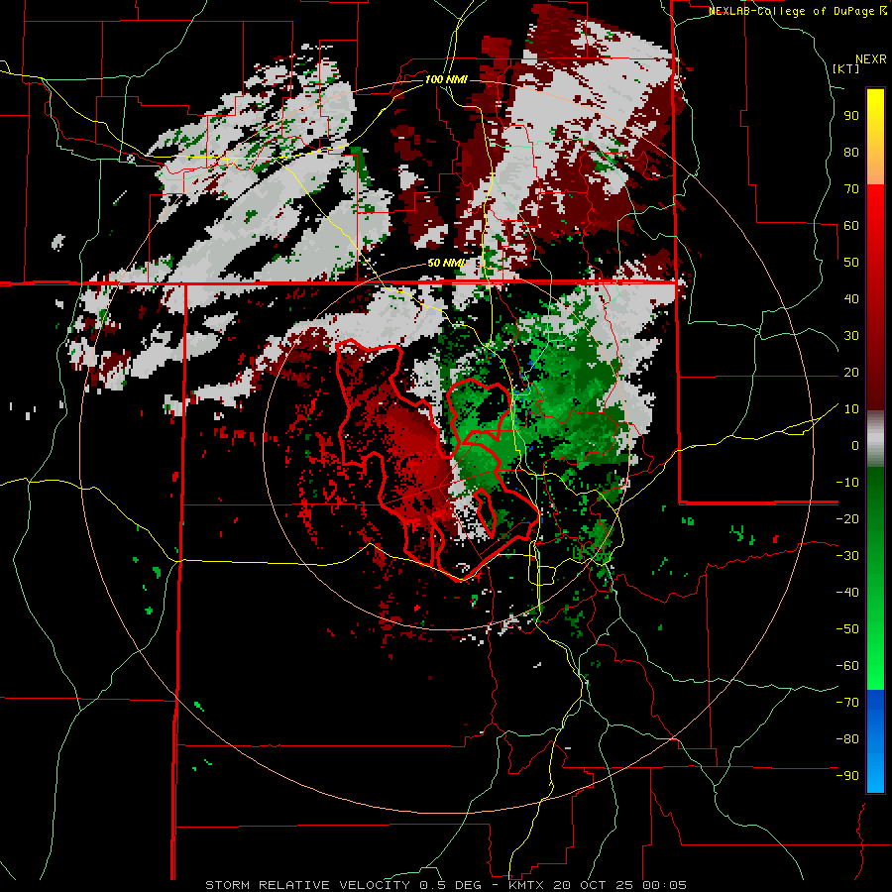
Task: Select the -20 value on the velocity scale
Action: coord(847,518)
